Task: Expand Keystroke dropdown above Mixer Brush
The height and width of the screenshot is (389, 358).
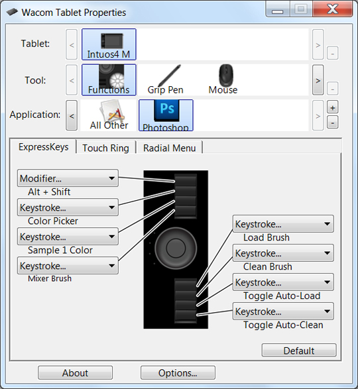Action: pyautogui.click(x=68, y=266)
